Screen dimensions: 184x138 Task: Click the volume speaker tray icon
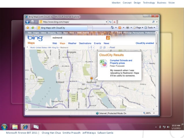[168, 127]
